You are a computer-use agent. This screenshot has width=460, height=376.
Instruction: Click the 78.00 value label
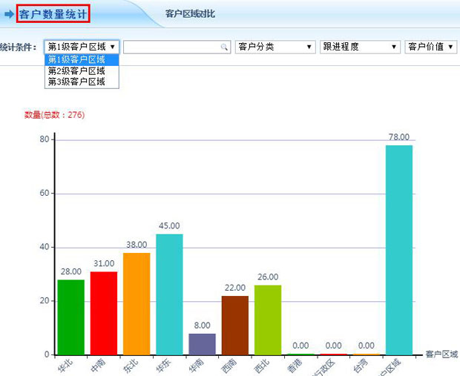pyautogui.click(x=399, y=137)
